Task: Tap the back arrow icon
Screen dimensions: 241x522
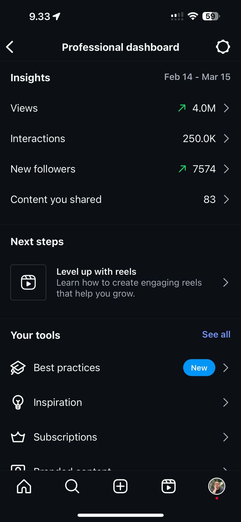Action: click(x=10, y=47)
